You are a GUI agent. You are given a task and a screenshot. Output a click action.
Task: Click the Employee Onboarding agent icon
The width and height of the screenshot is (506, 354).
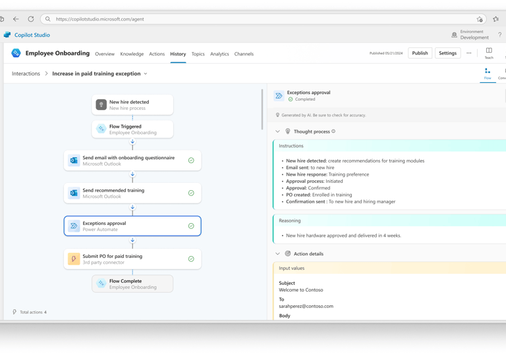pyautogui.click(x=16, y=53)
